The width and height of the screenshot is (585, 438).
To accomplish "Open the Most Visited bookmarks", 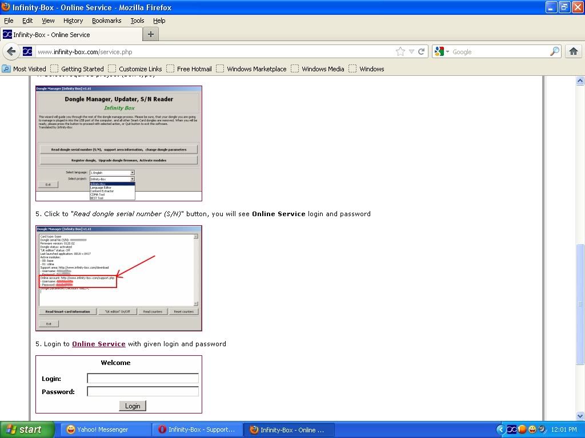I will (24, 69).
